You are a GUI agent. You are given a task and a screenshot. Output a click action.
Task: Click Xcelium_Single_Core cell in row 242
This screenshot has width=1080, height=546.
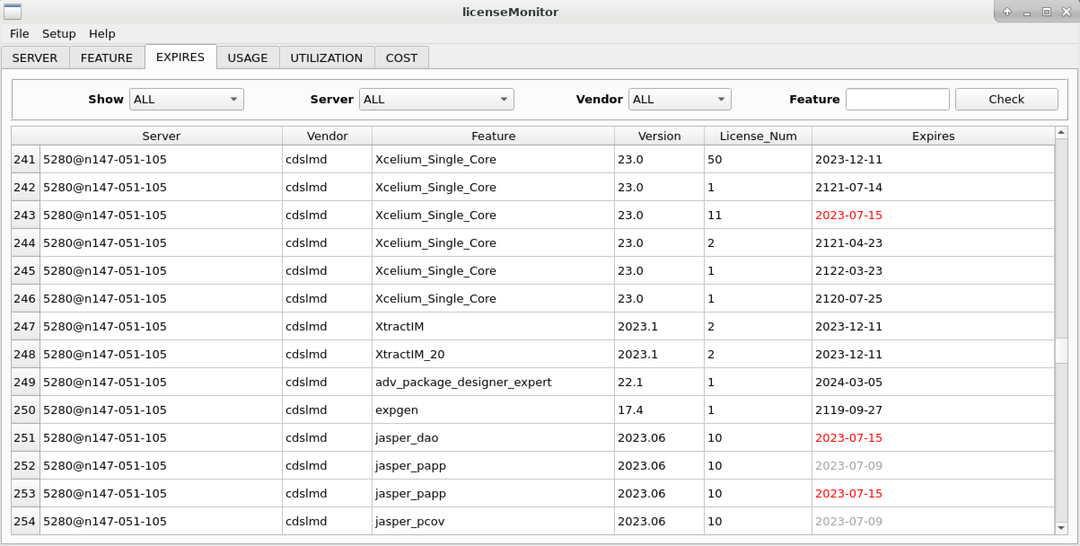click(493, 187)
